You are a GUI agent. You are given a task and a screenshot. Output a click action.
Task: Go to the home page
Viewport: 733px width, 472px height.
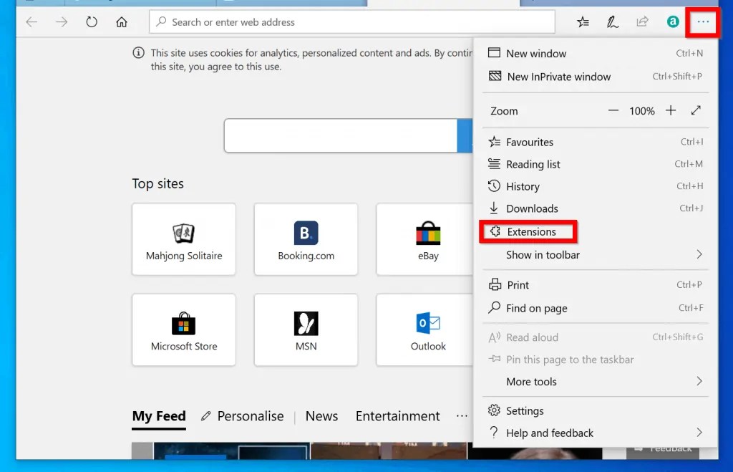click(122, 22)
